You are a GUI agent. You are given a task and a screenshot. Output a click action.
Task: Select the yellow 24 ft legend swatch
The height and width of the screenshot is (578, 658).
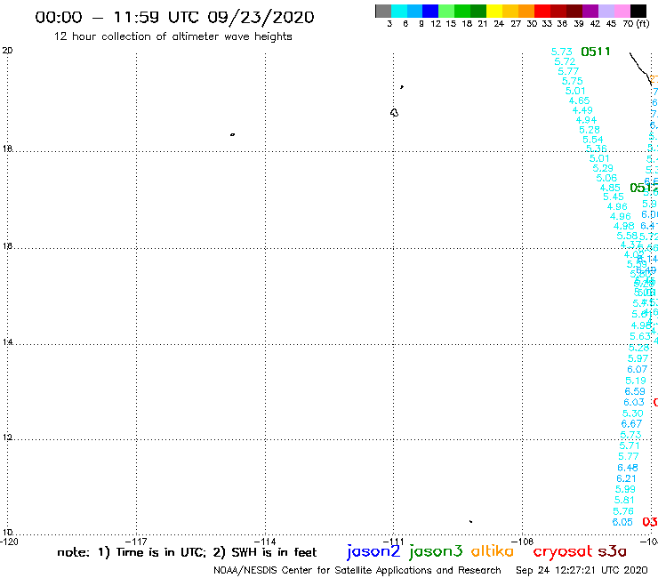tap(494, 11)
